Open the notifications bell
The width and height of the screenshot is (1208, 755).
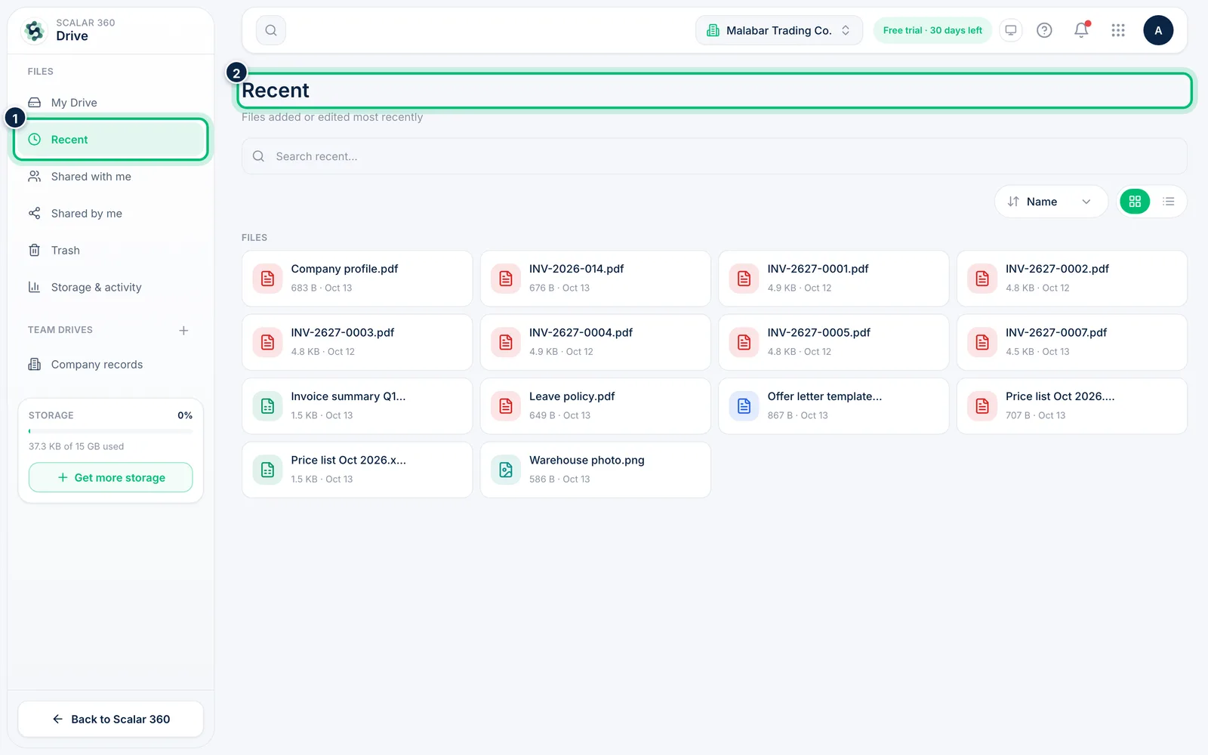pyautogui.click(x=1081, y=30)
